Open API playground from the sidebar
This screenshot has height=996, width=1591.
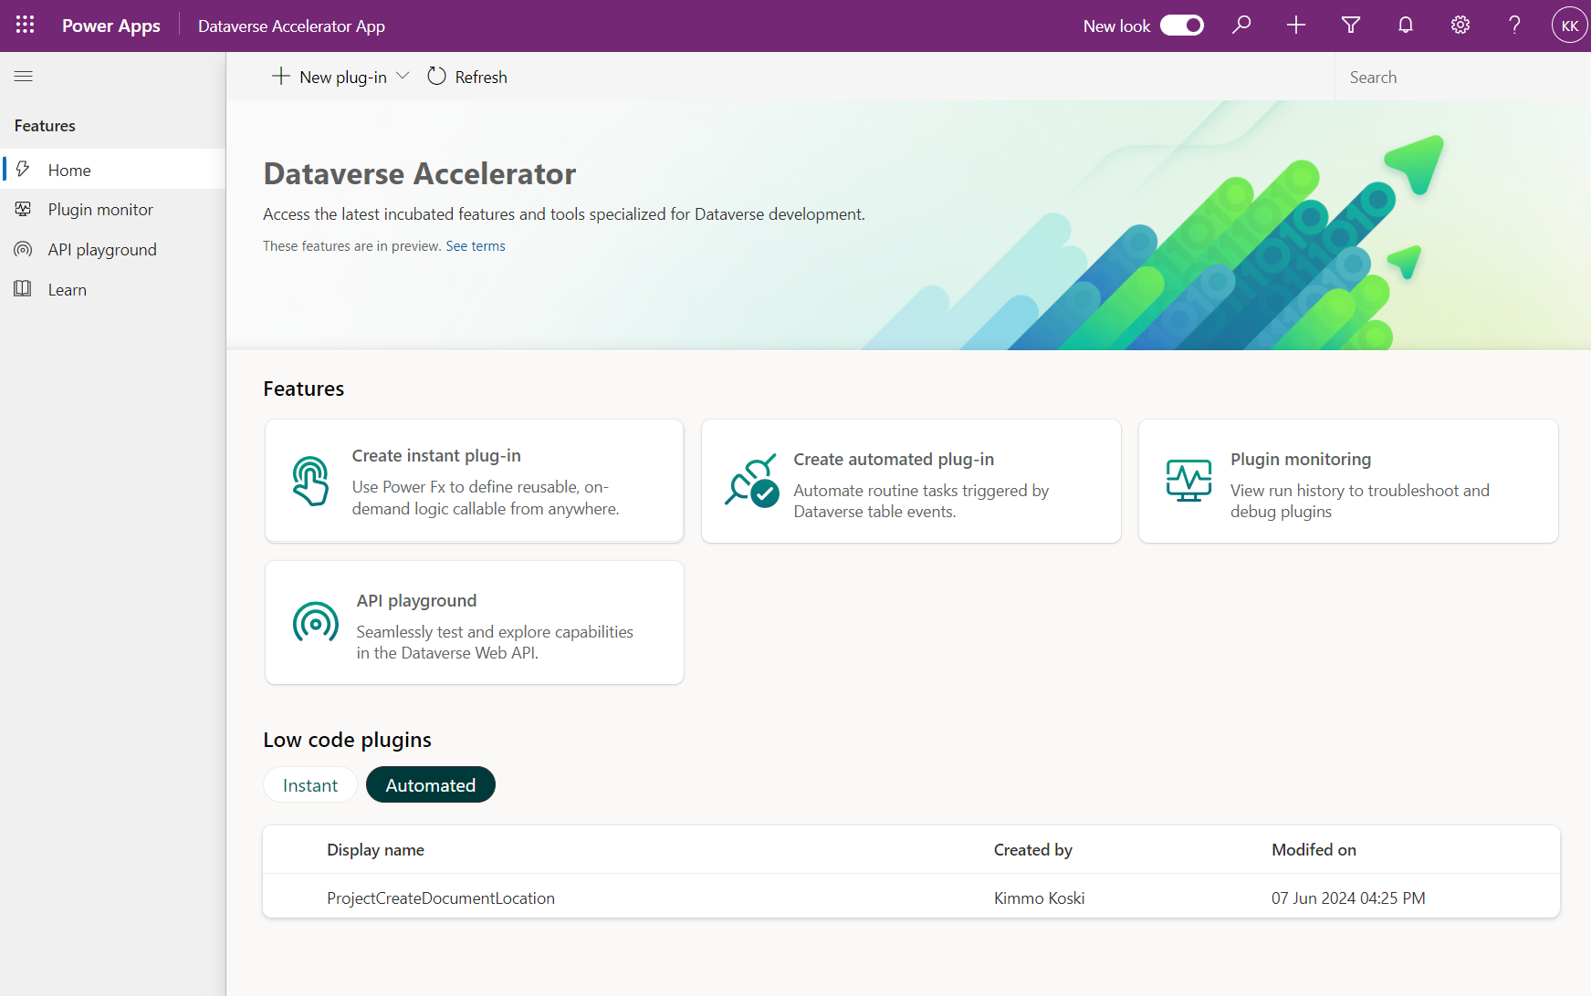click(x=112, y=250)
